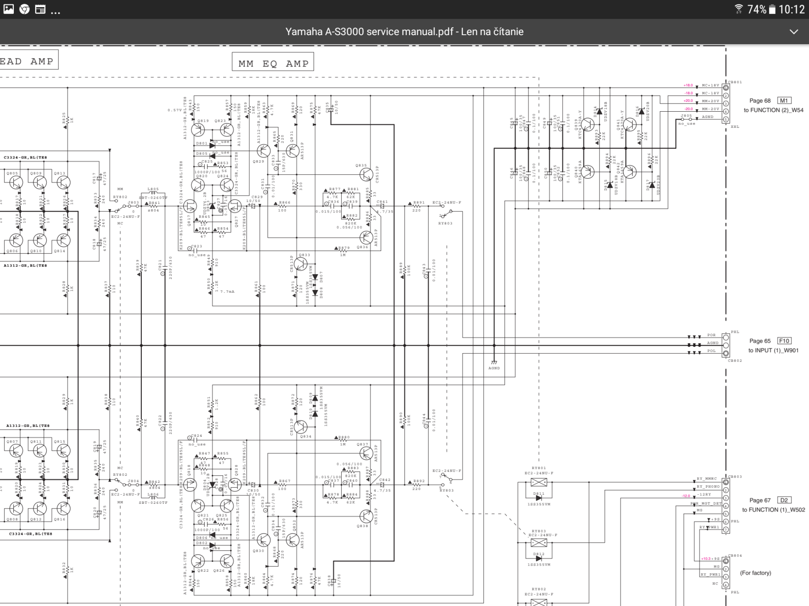This screenshot has height=606, width=809.
Task: Tap the calendar notification icon in status bar
Action: (40, 9)
